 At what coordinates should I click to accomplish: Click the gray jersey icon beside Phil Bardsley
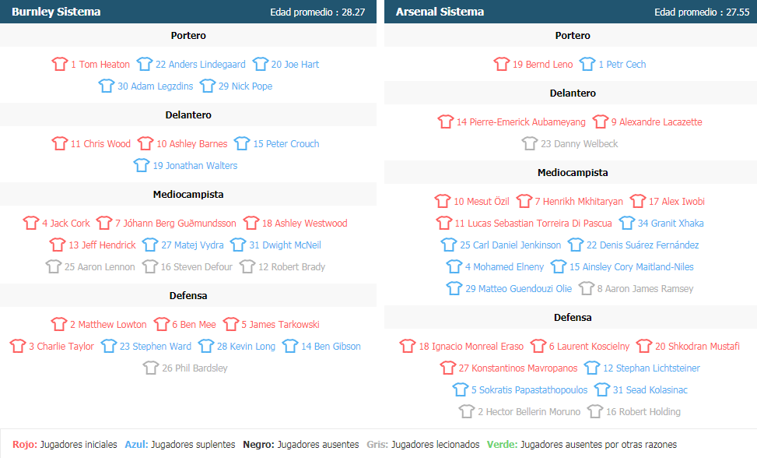[151, 368]
